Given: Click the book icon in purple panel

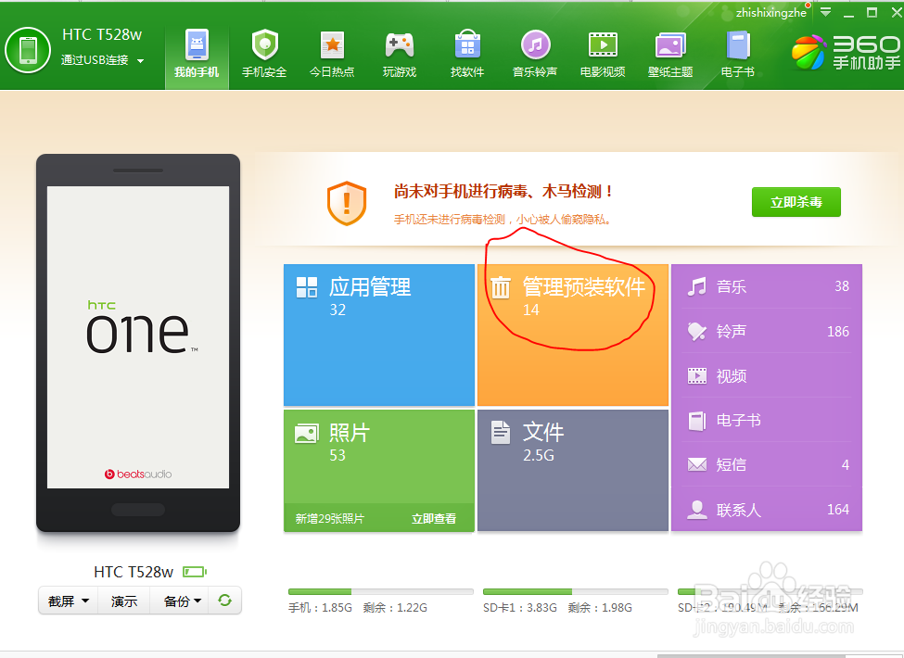Looking at the screenshot, I should pos(696,421).
